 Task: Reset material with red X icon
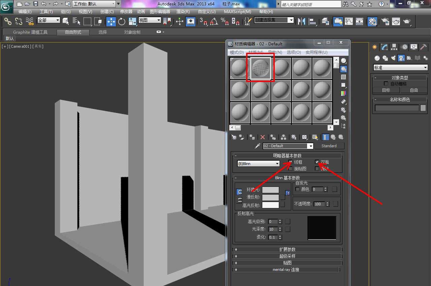(x=263, y=137)
